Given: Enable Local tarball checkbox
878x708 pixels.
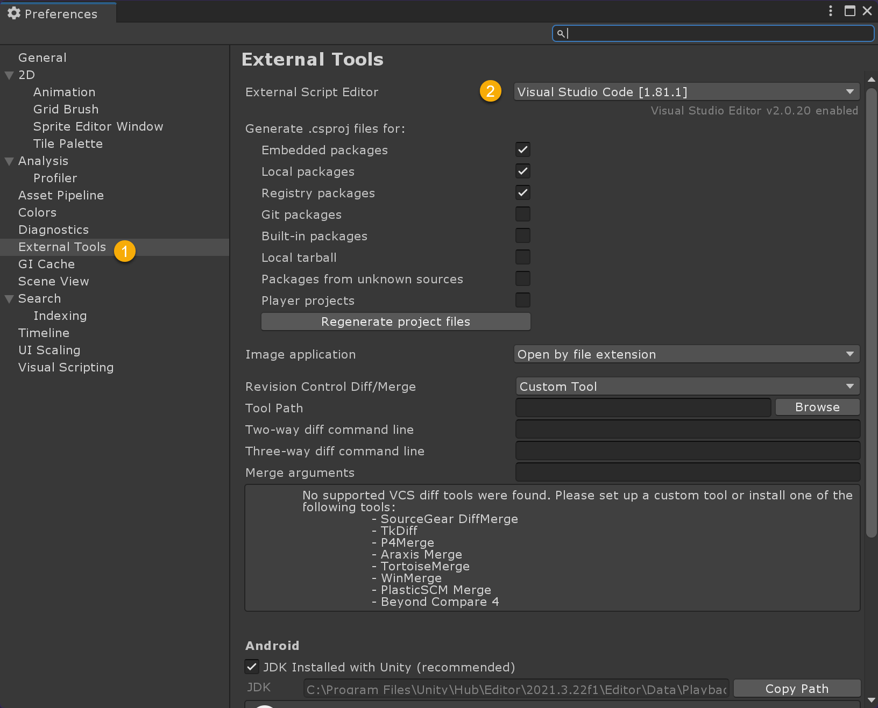Looking at the screenshot, I should (x=523, y=257).
